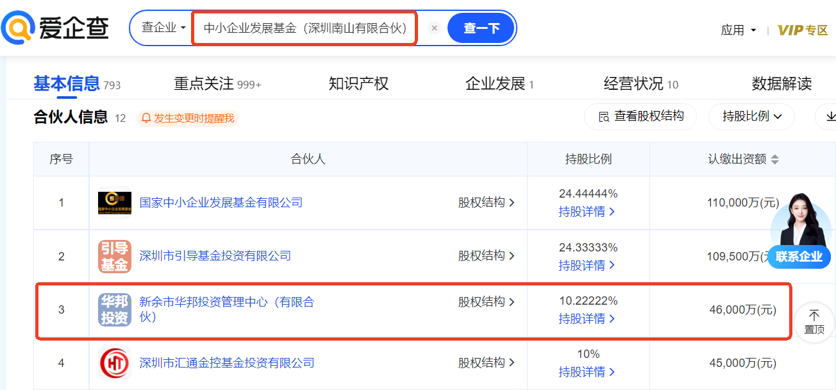The width and height of the screenshot is (836, 390).
Task: Clear the search box with the X icon
Action: coord(434,28)
